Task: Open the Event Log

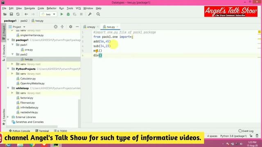Action: pos(246,131)
